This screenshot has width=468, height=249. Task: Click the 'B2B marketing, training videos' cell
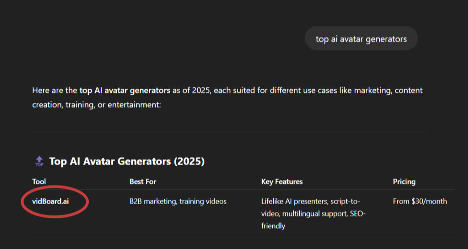[178, 201]
